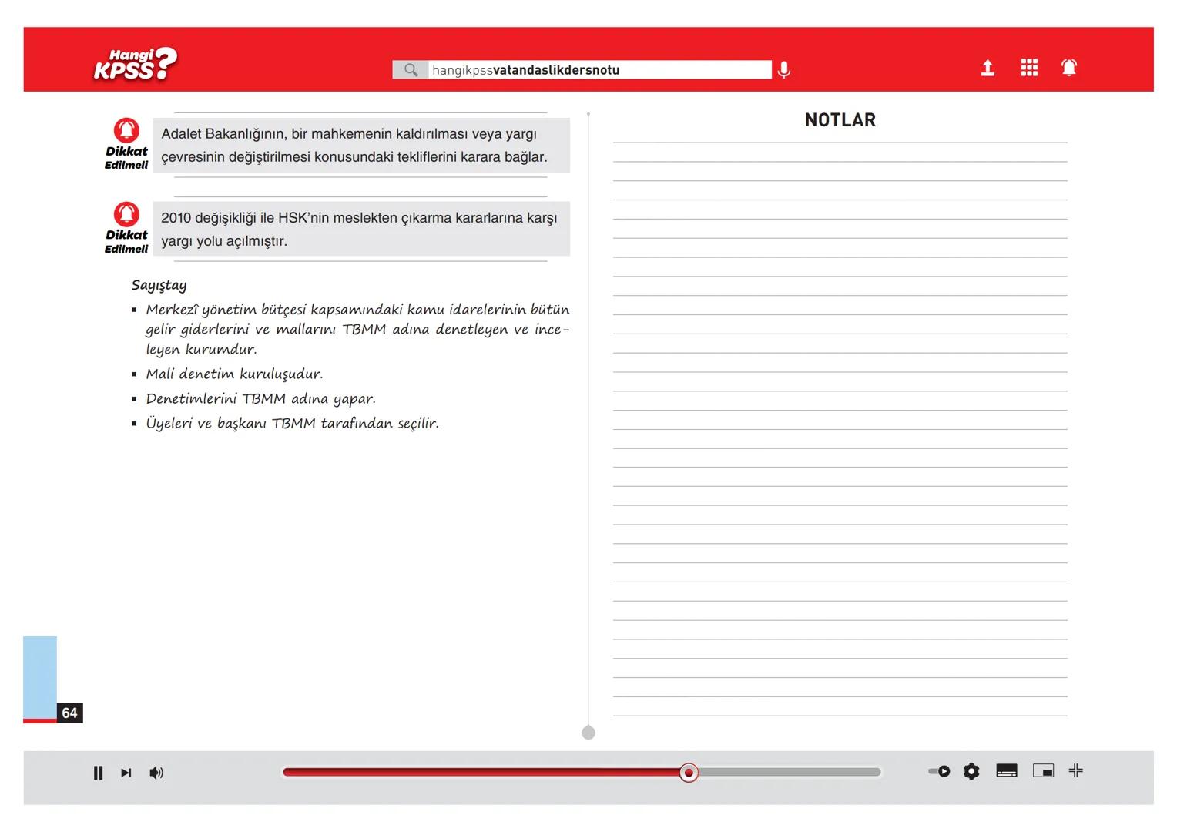Open the settings gear menu

coord(971,771)
